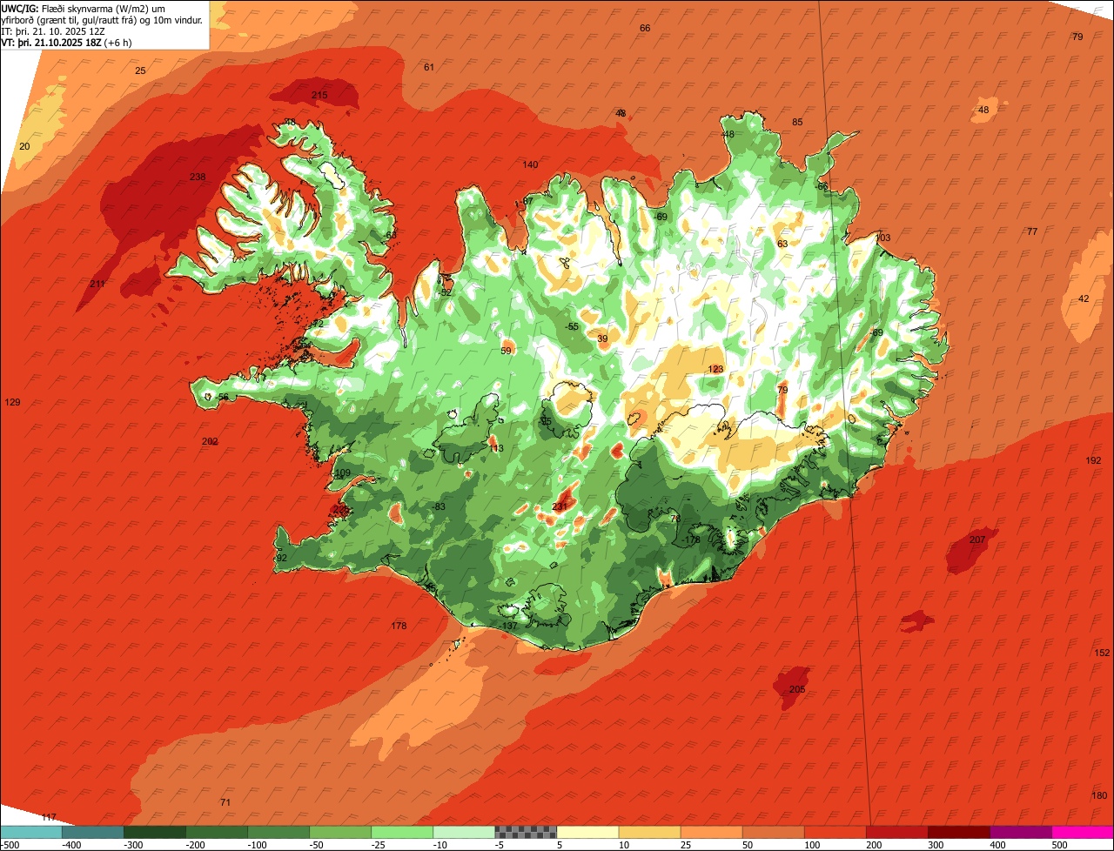Click the legend swatch between -10 and -5
Screen dimensions: 1114x851
pyautogui.click(x=464, y=831)
